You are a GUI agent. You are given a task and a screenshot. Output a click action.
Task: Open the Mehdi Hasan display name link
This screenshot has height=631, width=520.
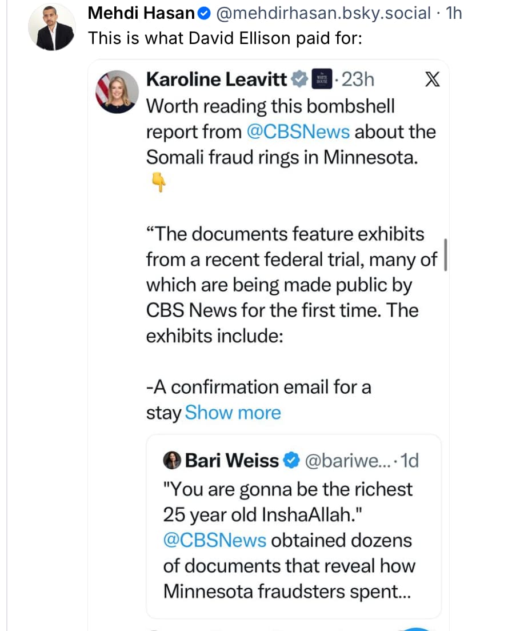141,14
